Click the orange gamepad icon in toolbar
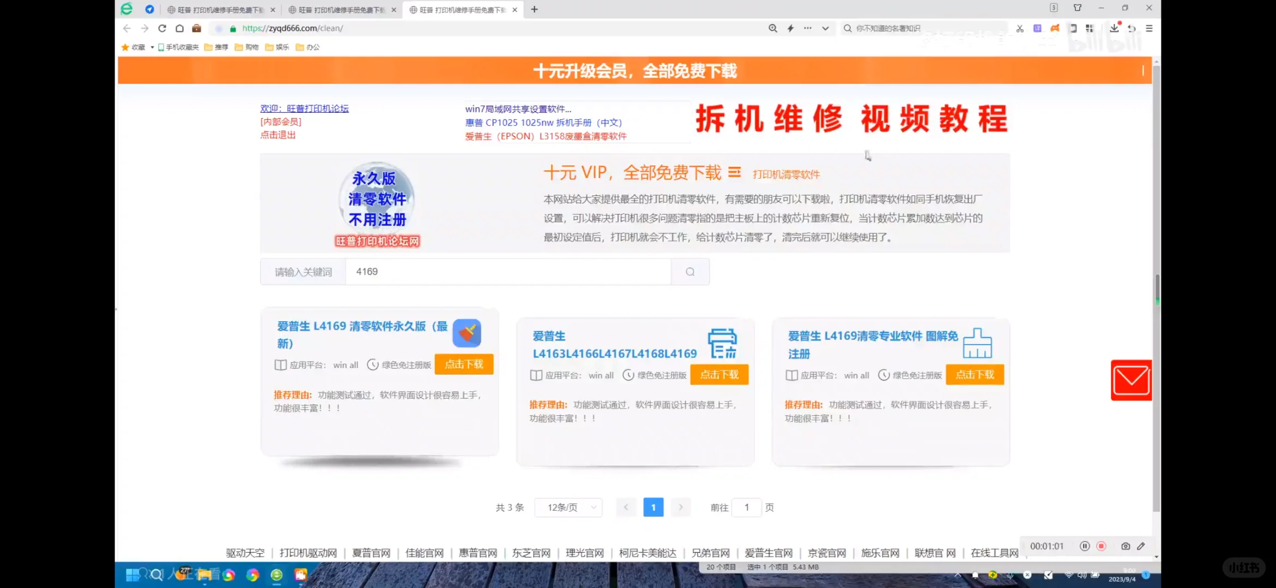 (1055, 28)
